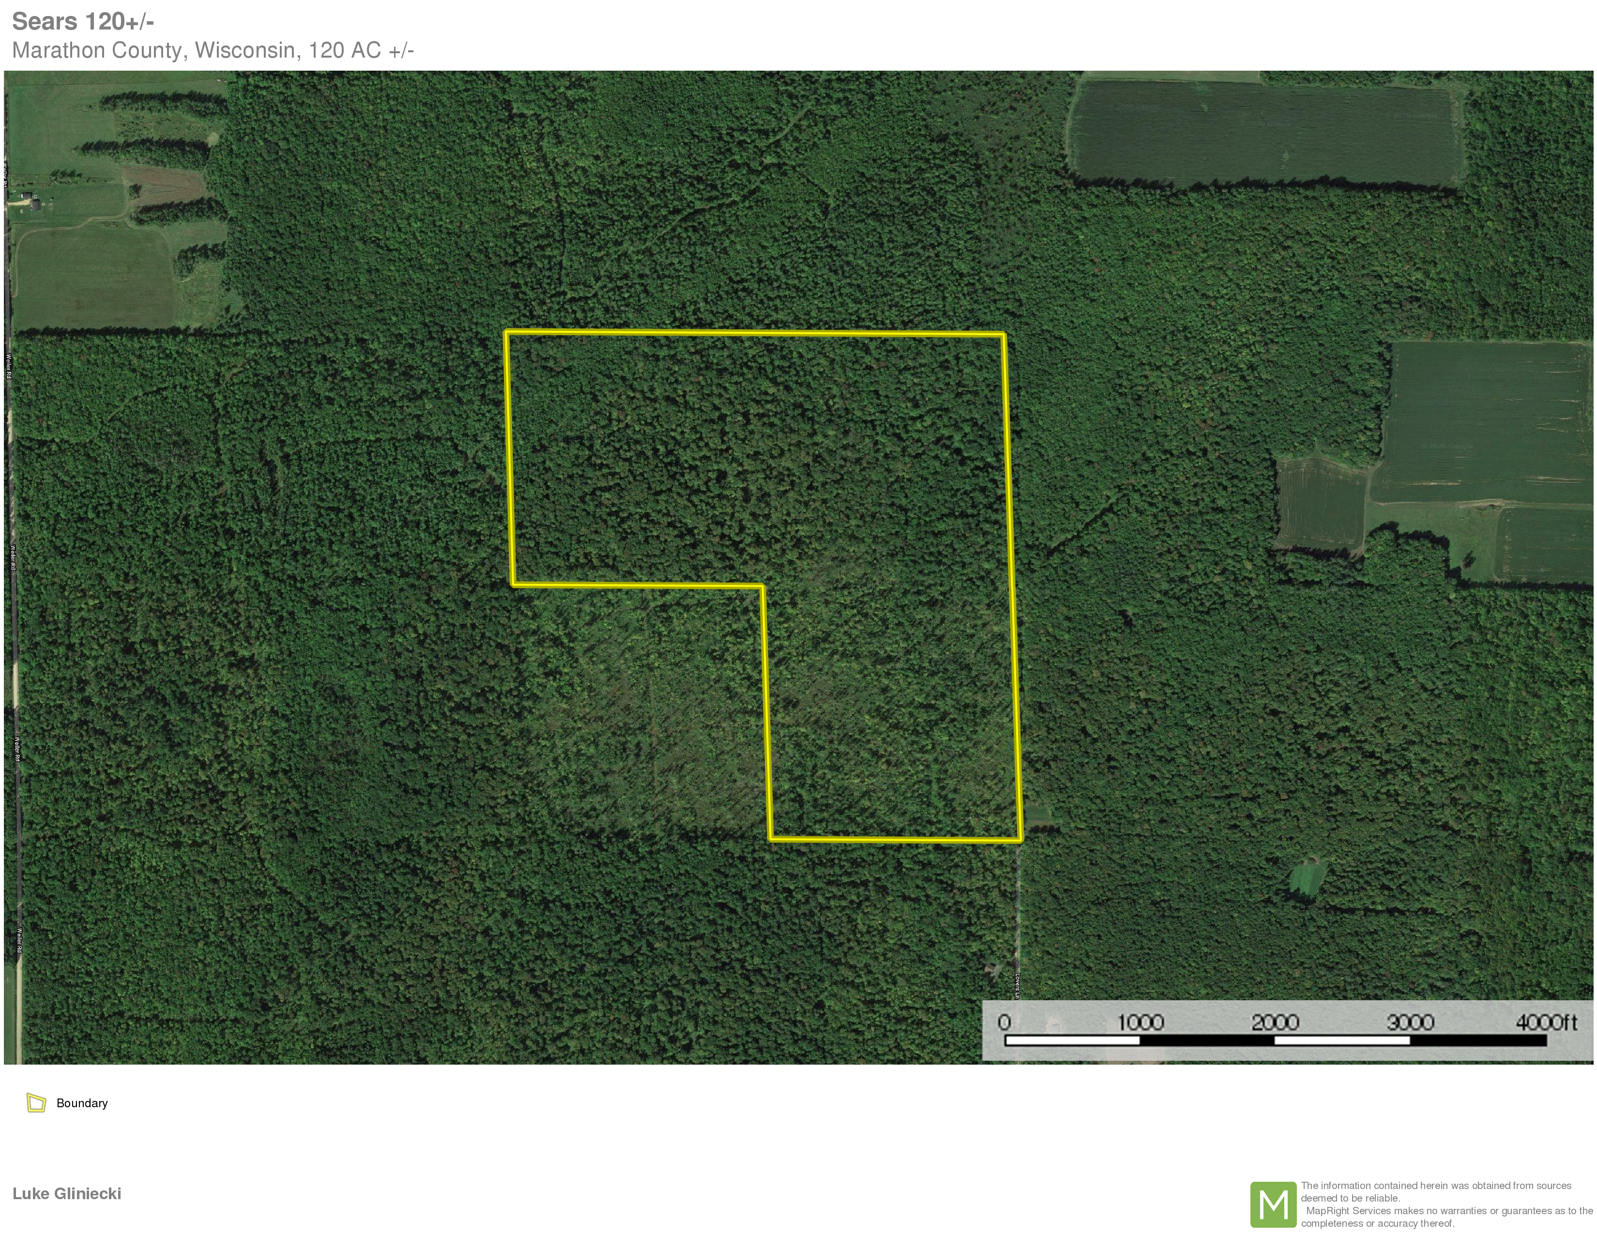This screenshot has height=1234, width=1597.
Task: Click the 3000 label on scale bar
Action: tap(1410, 1022)
